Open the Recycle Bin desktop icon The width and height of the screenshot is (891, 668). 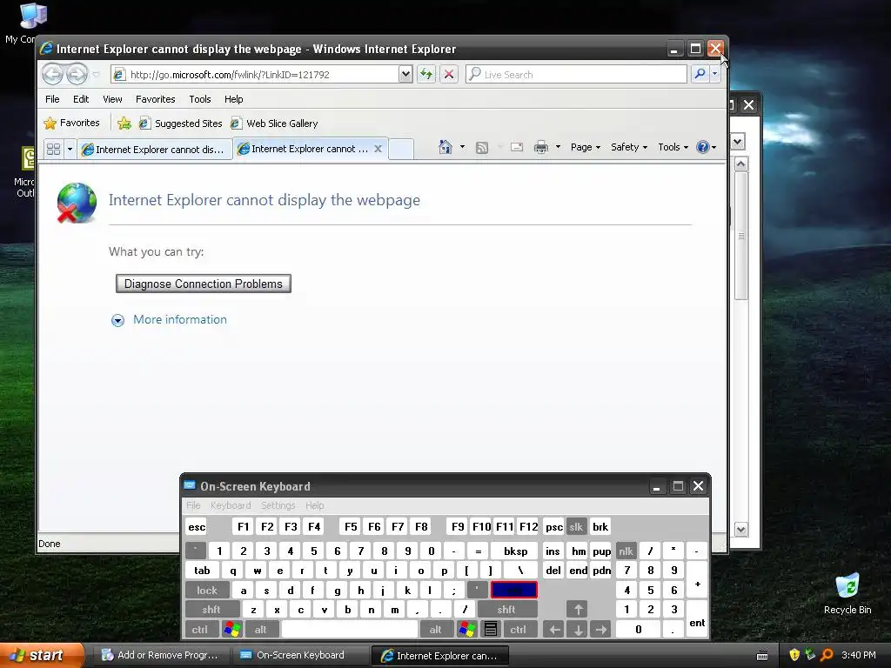(847, 593)
